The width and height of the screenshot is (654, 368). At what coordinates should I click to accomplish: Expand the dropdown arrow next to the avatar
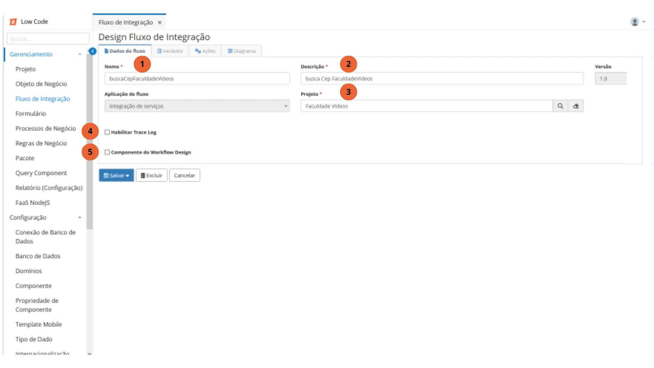click(644, 21)
